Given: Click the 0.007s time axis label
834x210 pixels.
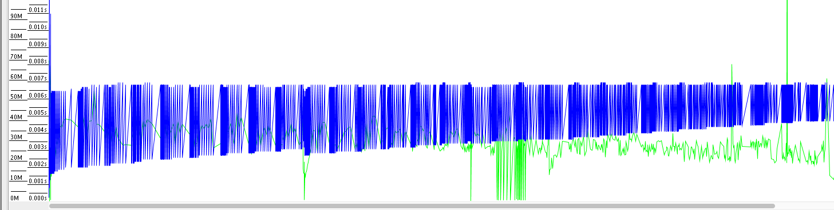Looking at the screenshot, I should pyautogui.click(x=38, y=78).
